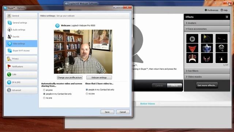
Task: Apply the blue masquerade mask accessory
Action: tap(207, 48)
